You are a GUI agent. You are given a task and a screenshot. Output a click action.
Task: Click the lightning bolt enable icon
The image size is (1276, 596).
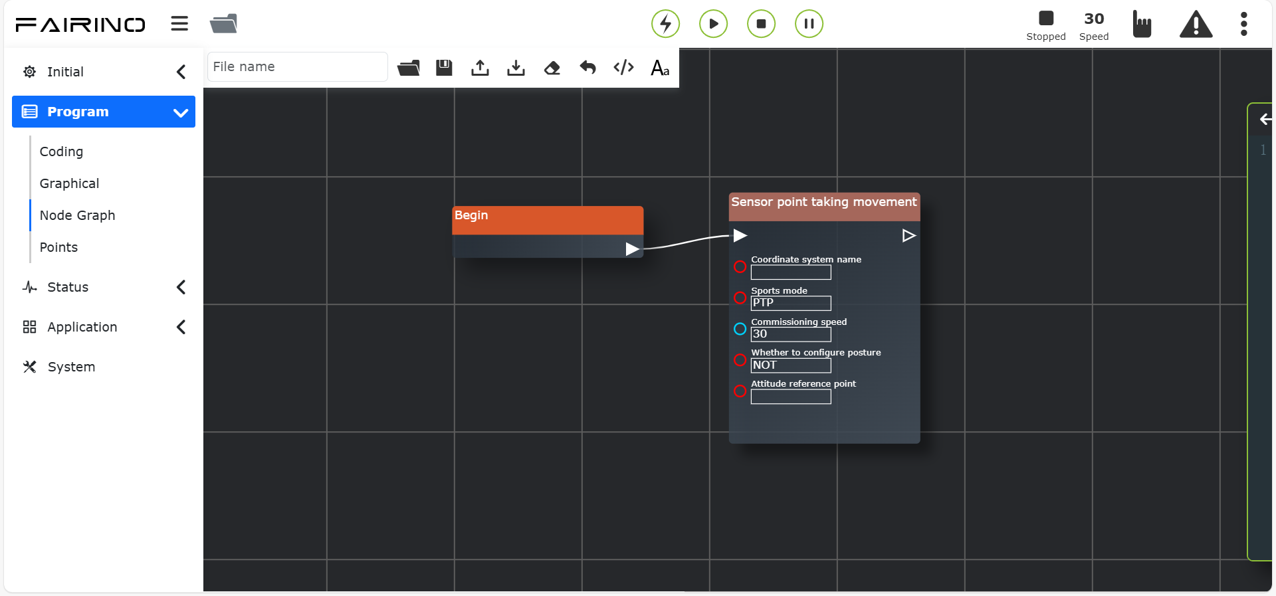coord(665,24)
